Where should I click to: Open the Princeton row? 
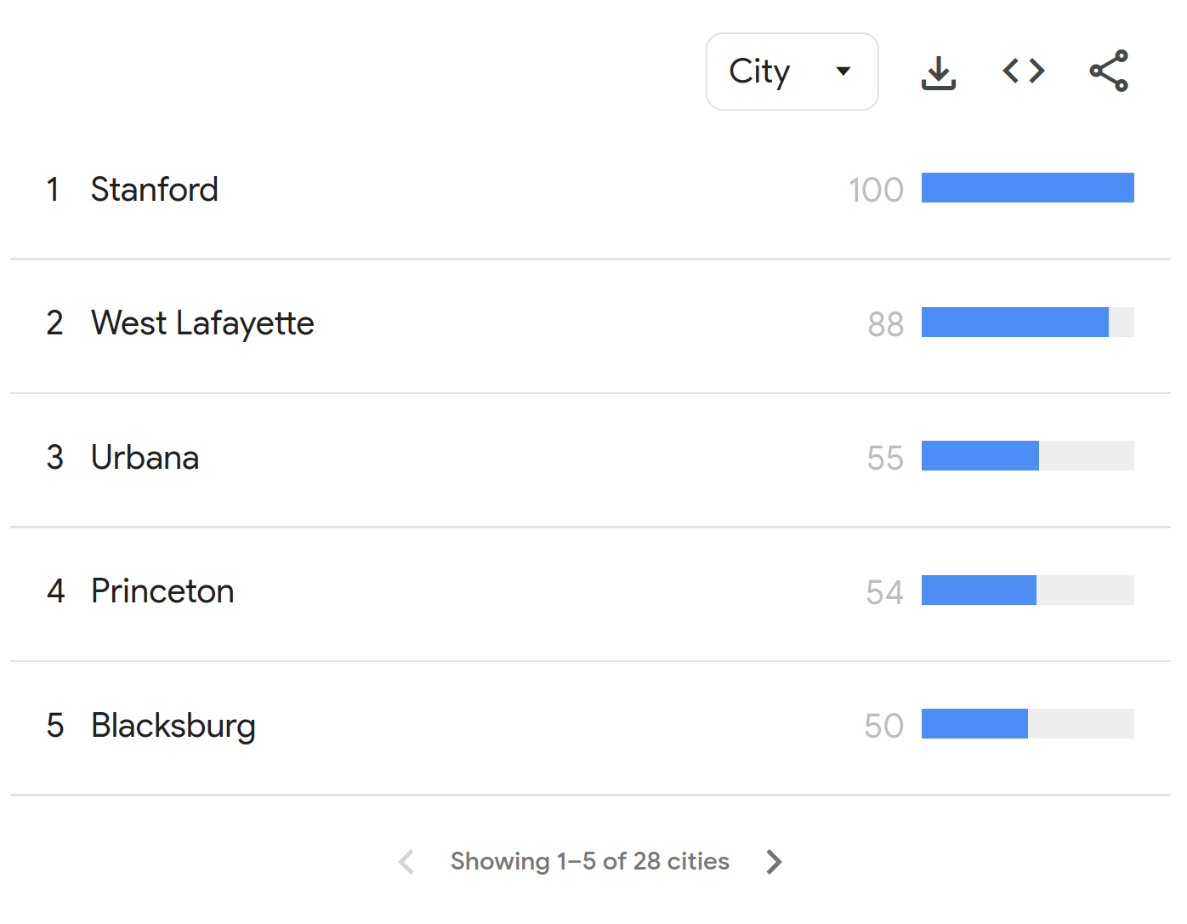coord(590,591)
